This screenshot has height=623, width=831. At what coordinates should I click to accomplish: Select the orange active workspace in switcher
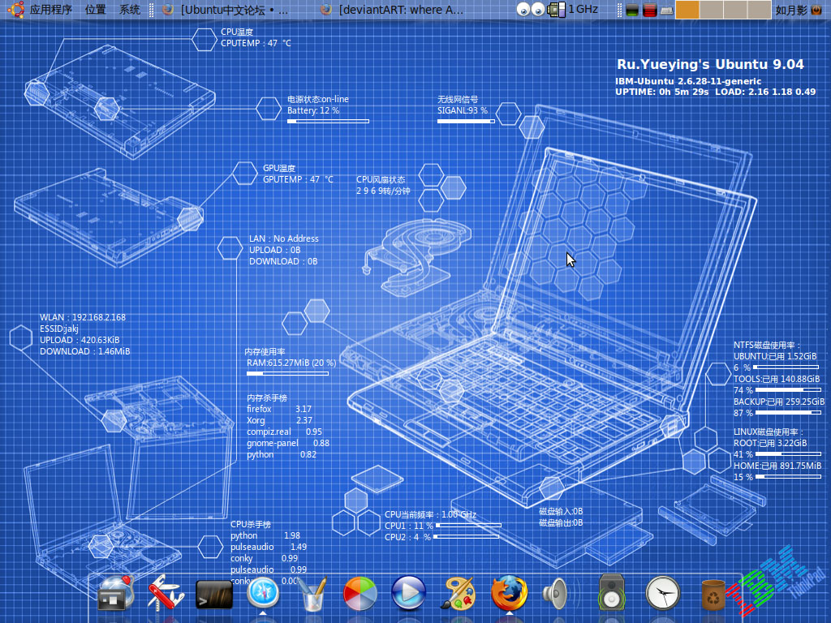tap(687, 10)
